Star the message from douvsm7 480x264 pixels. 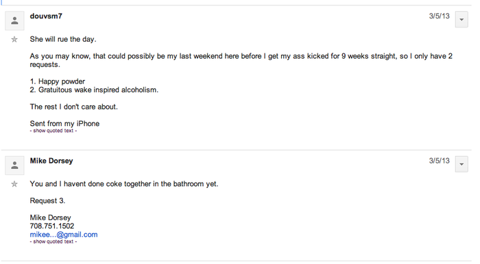tap(14, 40)
